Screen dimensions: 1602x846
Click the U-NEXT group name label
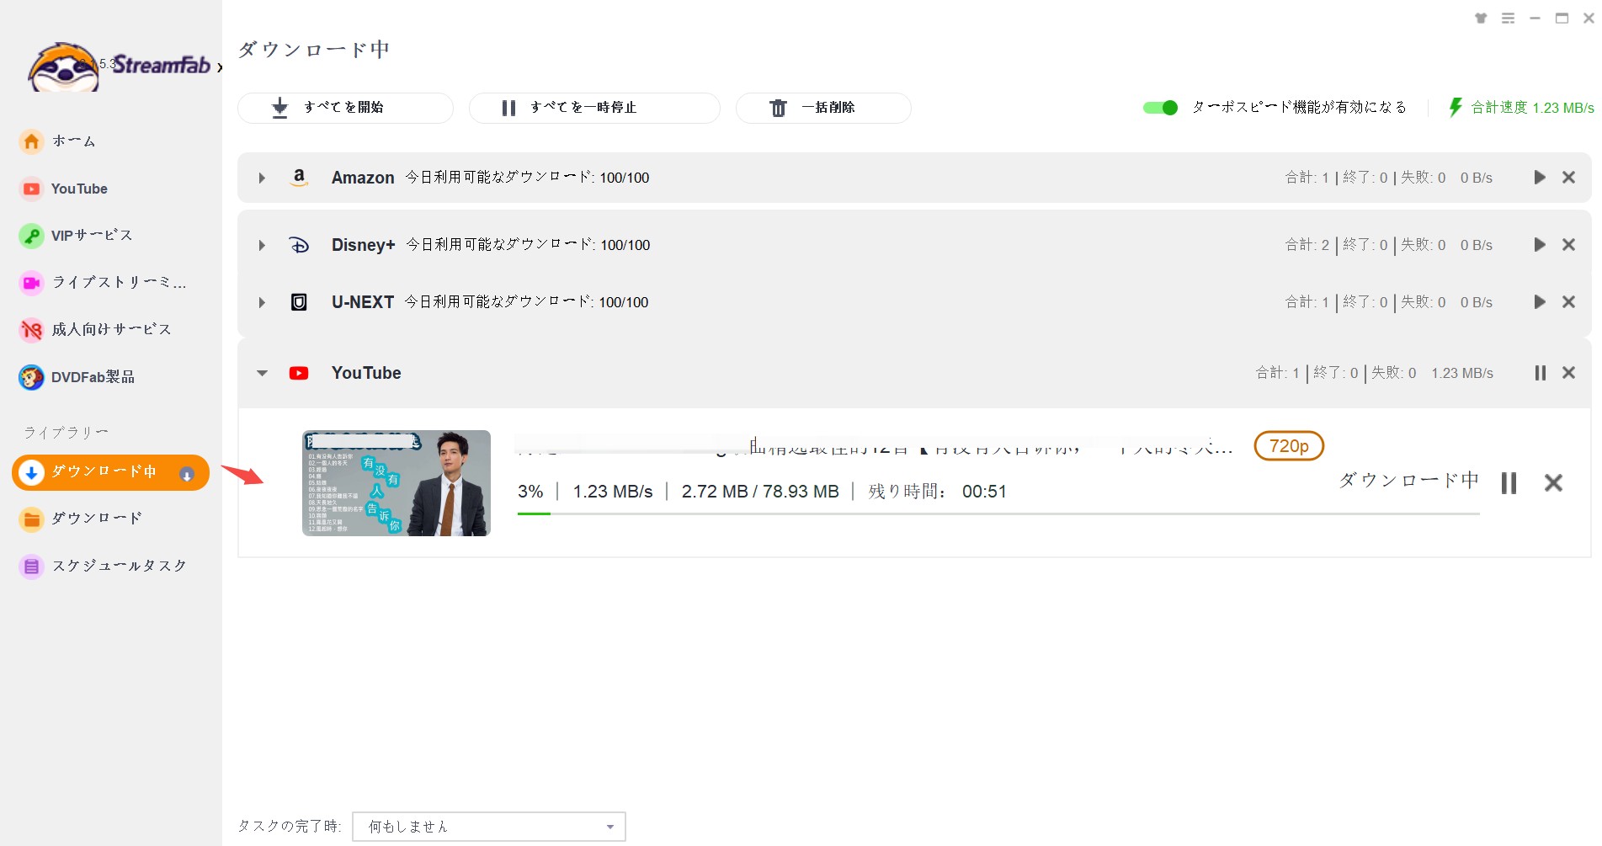pos(363,302)
